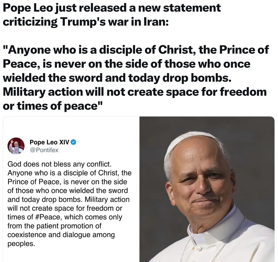
Task: Click 'Prince of Peace, is never on the side' in the tweet
Action: [67, 182]
